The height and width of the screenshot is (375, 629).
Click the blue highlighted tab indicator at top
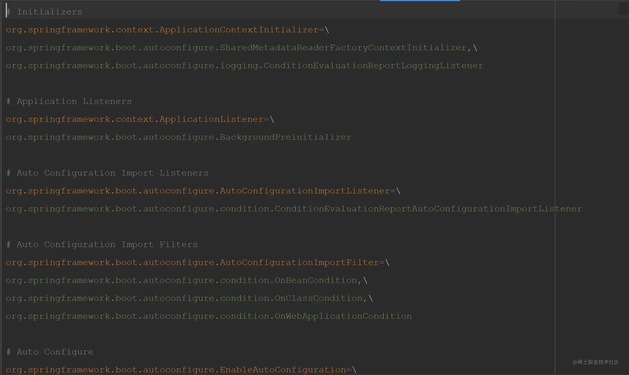click(420, 1)
